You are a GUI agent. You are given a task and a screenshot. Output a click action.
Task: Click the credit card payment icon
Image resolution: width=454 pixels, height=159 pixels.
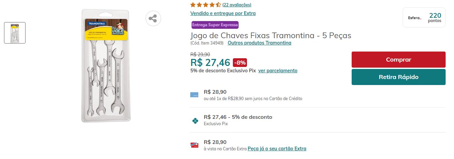(194, 95)
